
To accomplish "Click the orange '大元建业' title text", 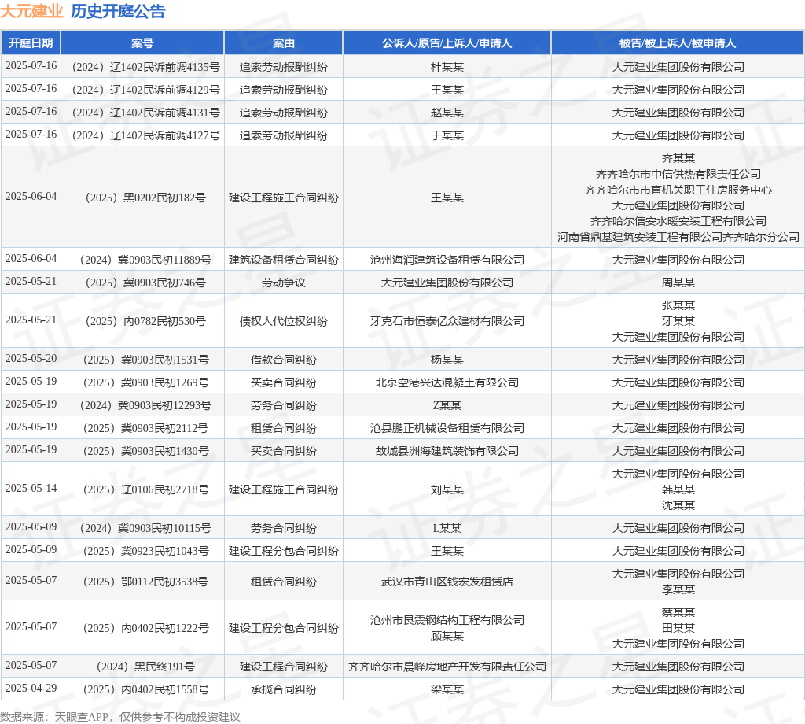I will [31, 11].
